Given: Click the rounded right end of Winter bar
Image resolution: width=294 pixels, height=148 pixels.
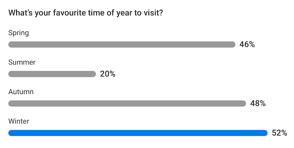Looking at the screenshot, I should tap(265, 133).
